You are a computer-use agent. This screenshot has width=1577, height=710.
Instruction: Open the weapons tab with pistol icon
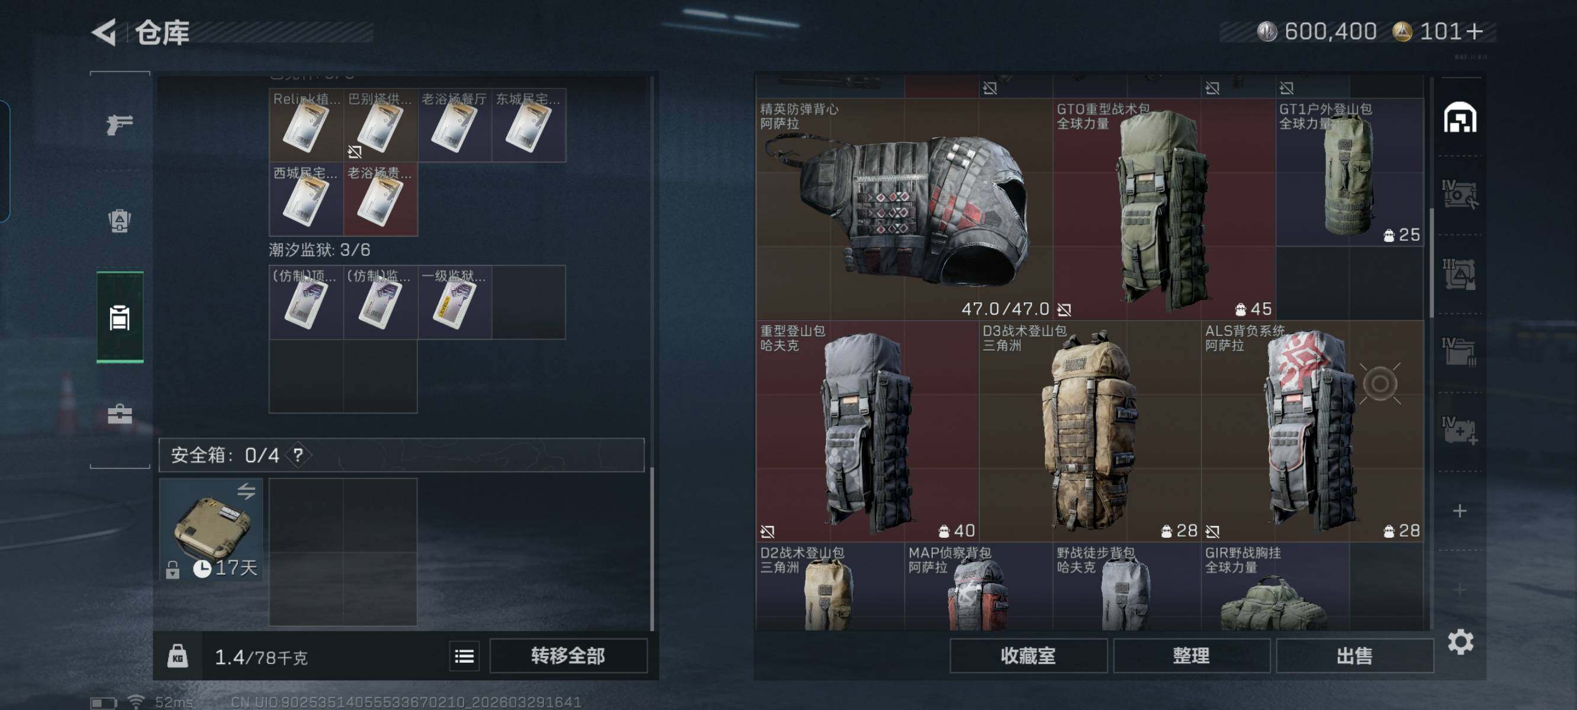coord(120,124)
